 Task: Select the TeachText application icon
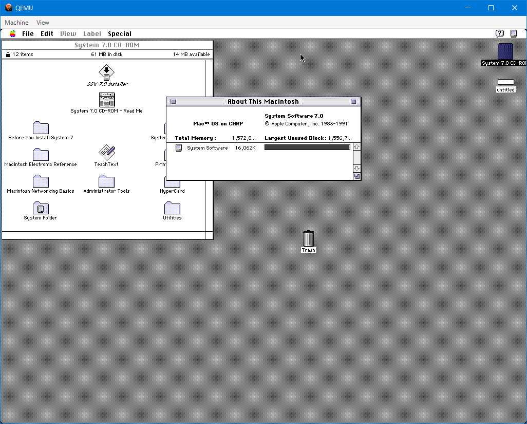106,153
